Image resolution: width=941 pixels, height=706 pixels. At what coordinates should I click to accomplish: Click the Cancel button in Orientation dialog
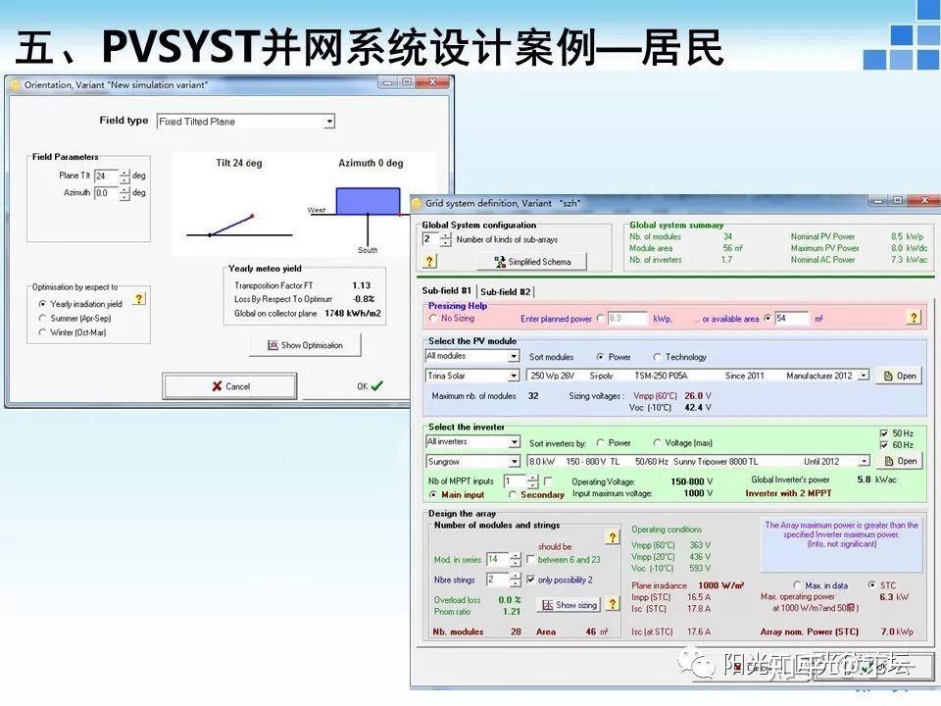[x=229, y=385]
